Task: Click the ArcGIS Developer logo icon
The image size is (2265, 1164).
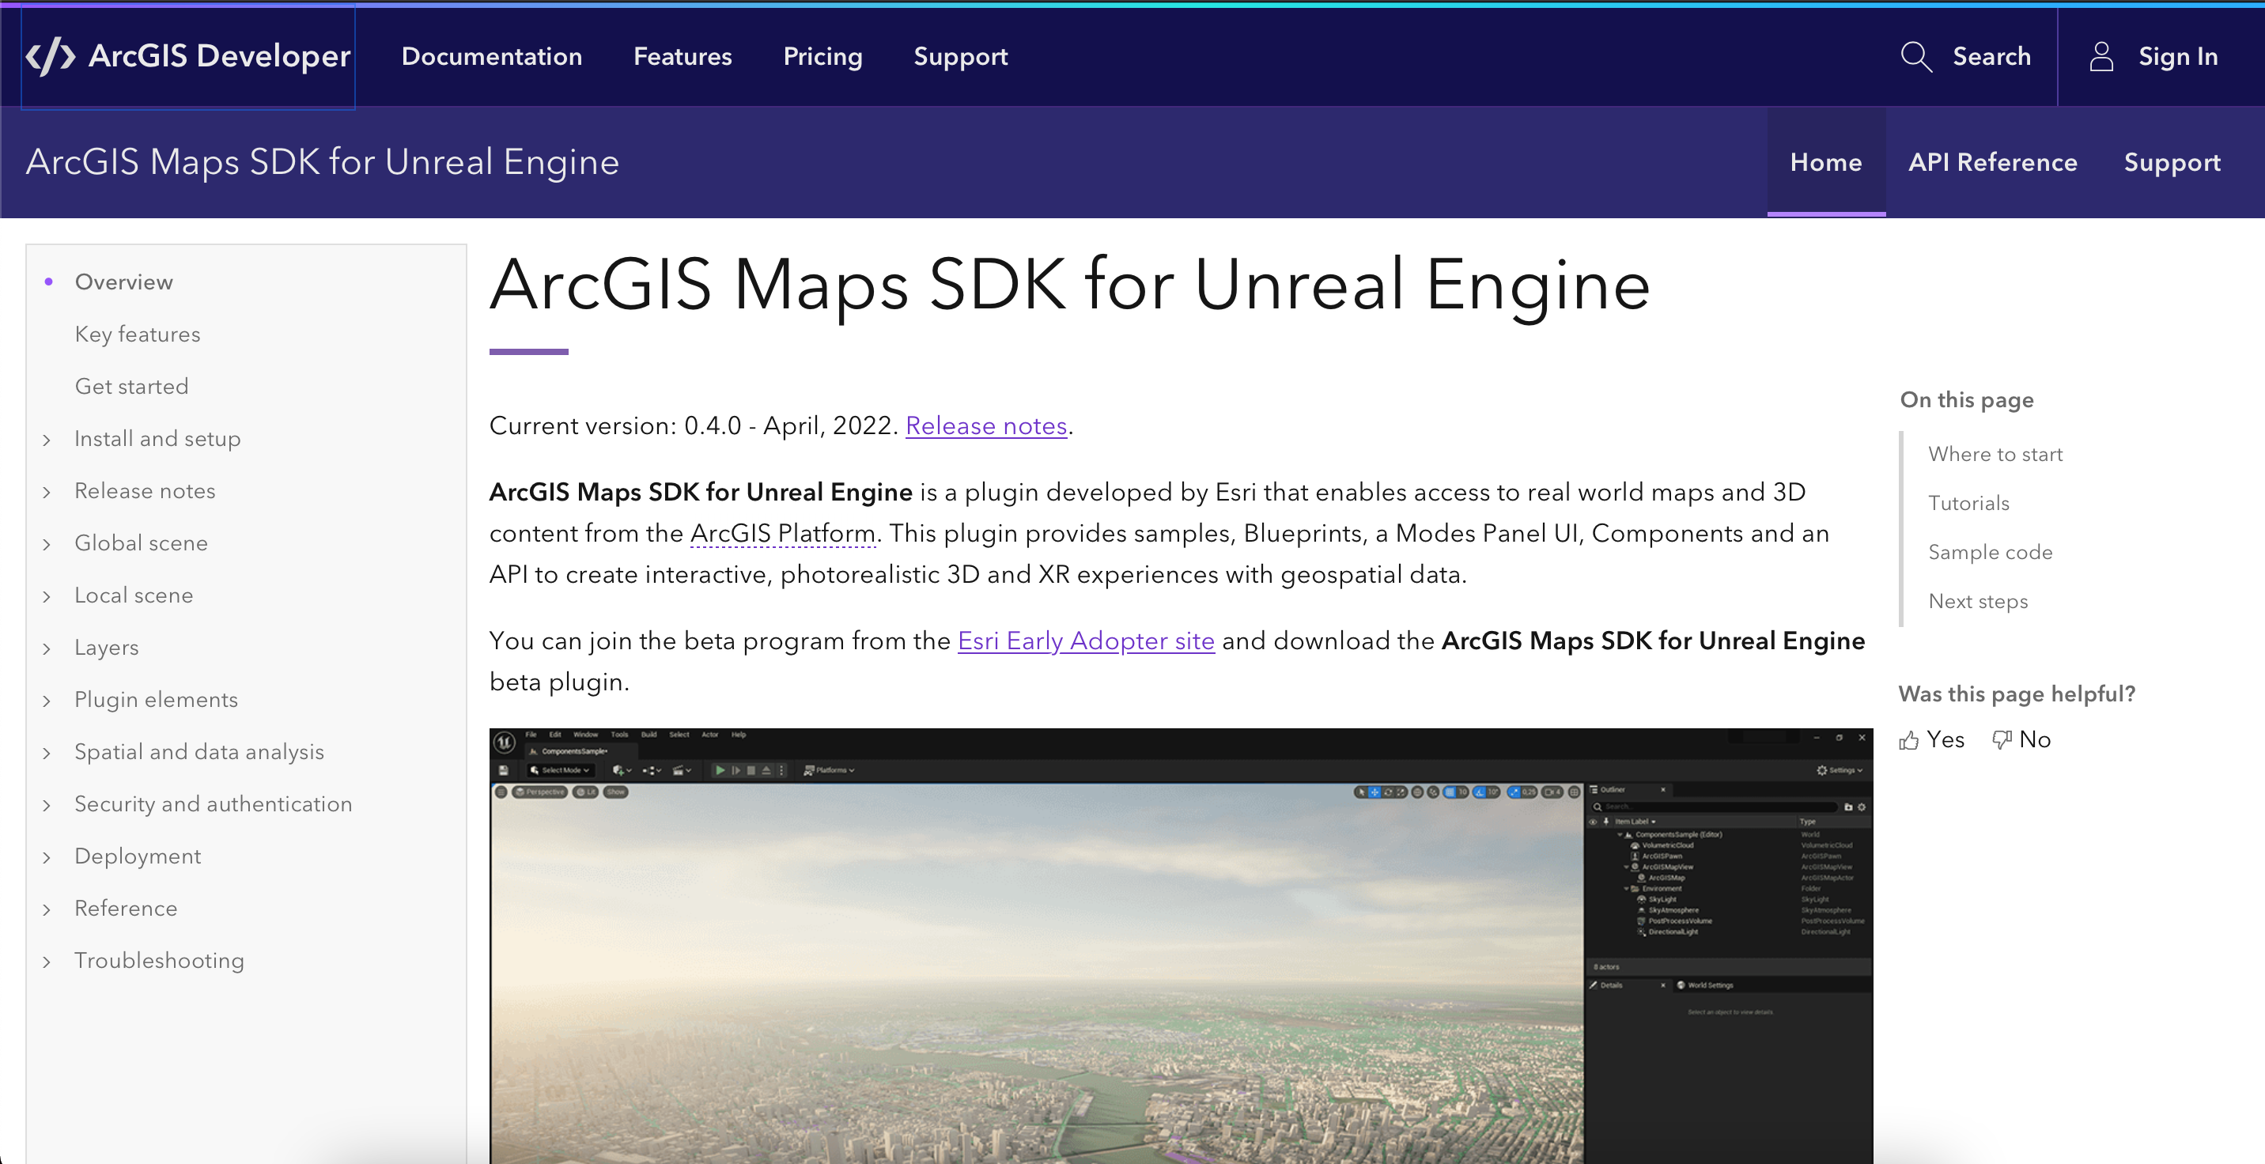Action: point(50,56)
